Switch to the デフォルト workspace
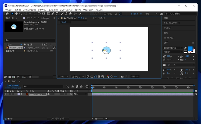The width and height of the screenshot is (201, 124). (x=134, y=14)
